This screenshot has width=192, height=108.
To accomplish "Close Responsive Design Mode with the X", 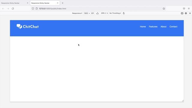I will 190,13.
